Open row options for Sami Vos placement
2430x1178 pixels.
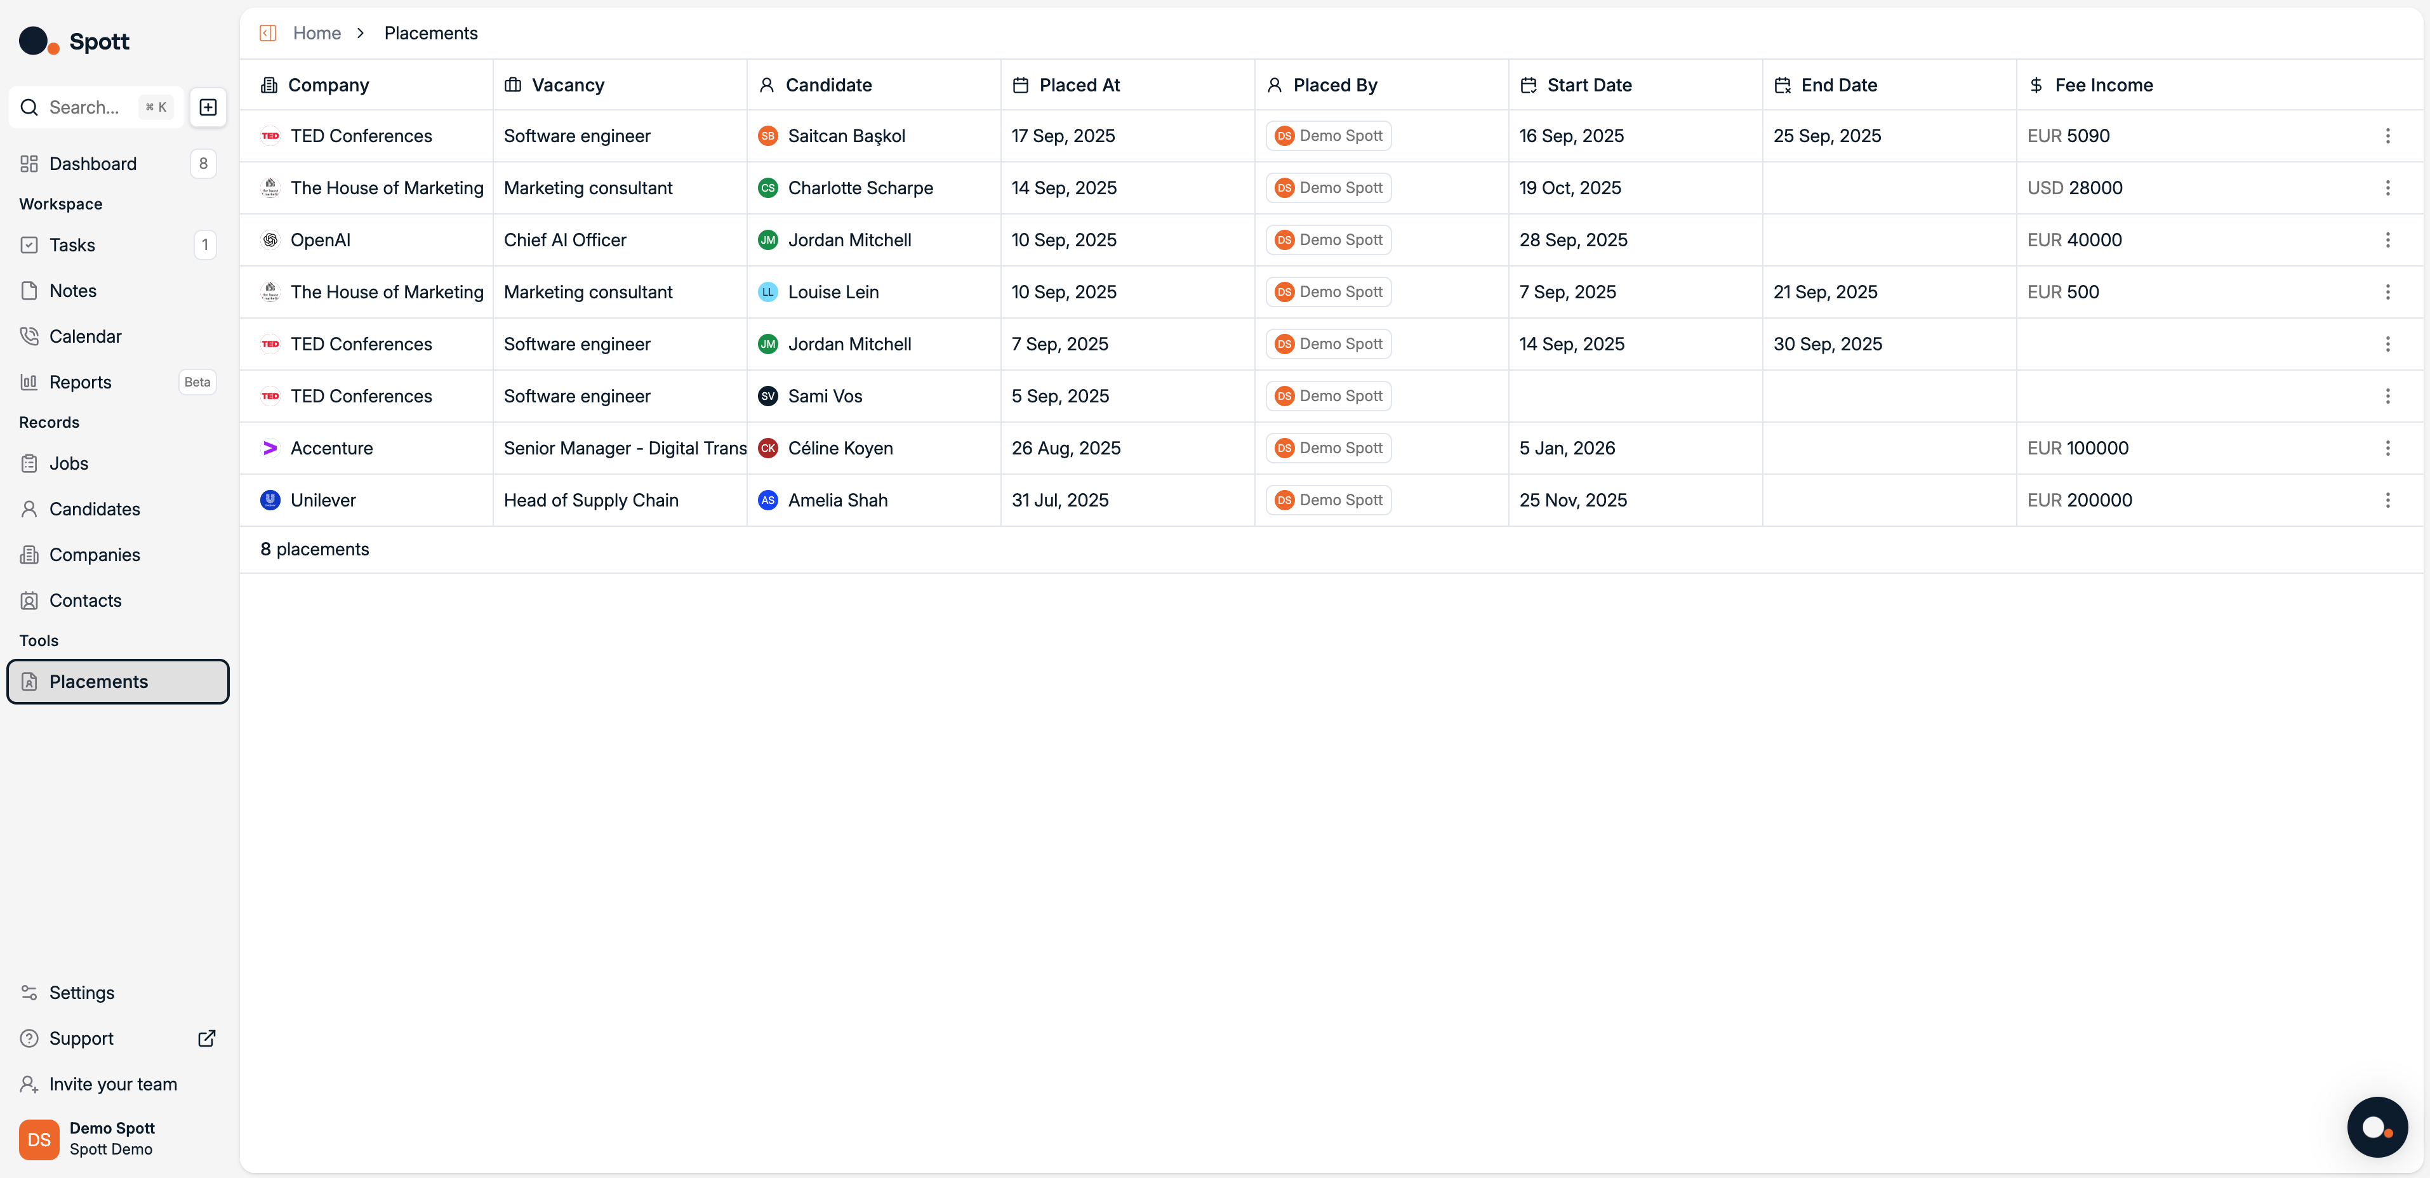[x=2387, y=396]
